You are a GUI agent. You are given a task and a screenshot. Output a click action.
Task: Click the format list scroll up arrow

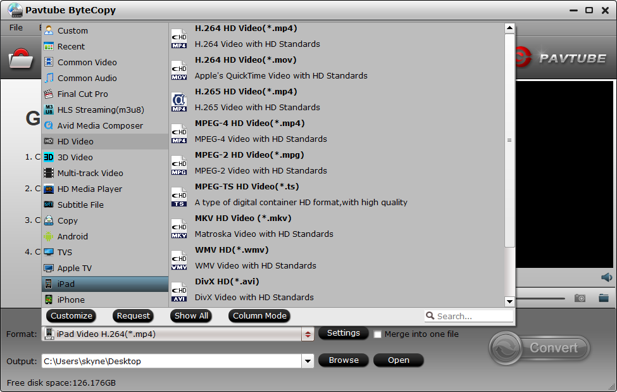(509, 28)
